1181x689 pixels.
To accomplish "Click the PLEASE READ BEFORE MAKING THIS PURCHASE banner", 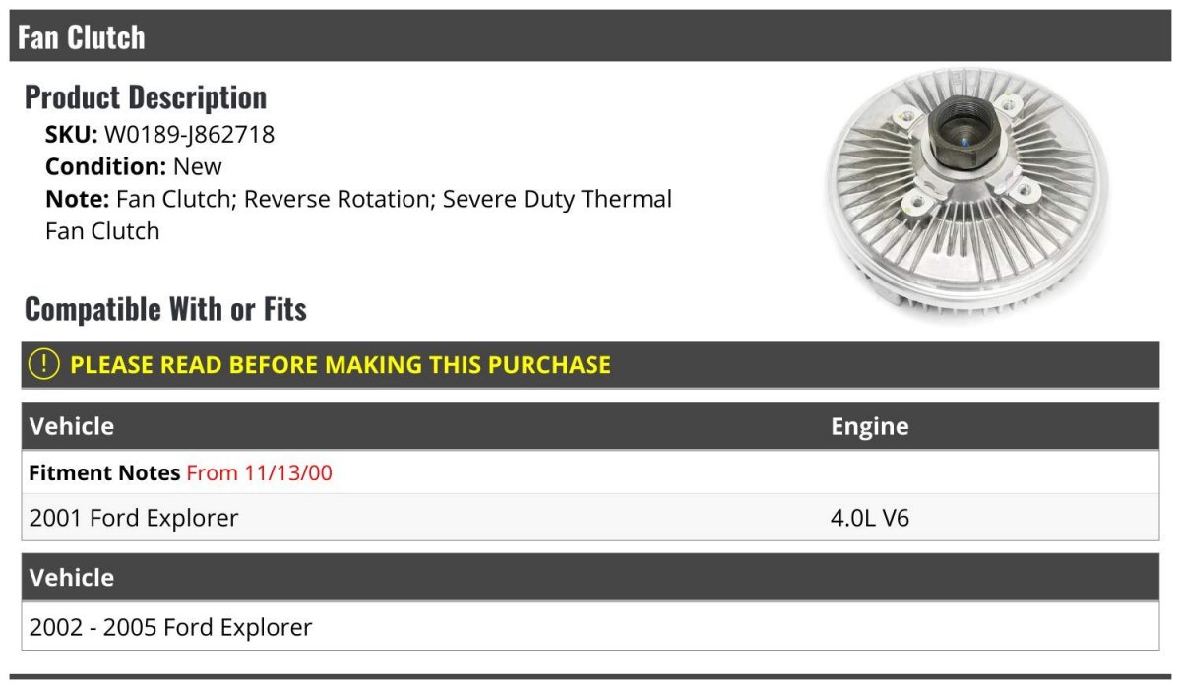I will (341, 365).
